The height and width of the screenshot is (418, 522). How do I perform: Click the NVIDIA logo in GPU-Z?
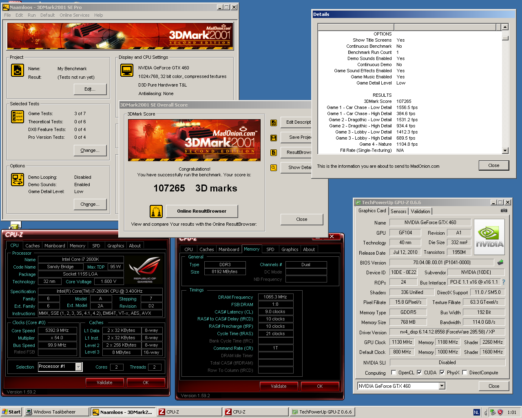pyautogui.click(x=489, y=237)
